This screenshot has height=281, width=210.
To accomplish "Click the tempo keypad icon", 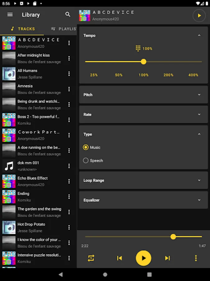I will point(138,48).
